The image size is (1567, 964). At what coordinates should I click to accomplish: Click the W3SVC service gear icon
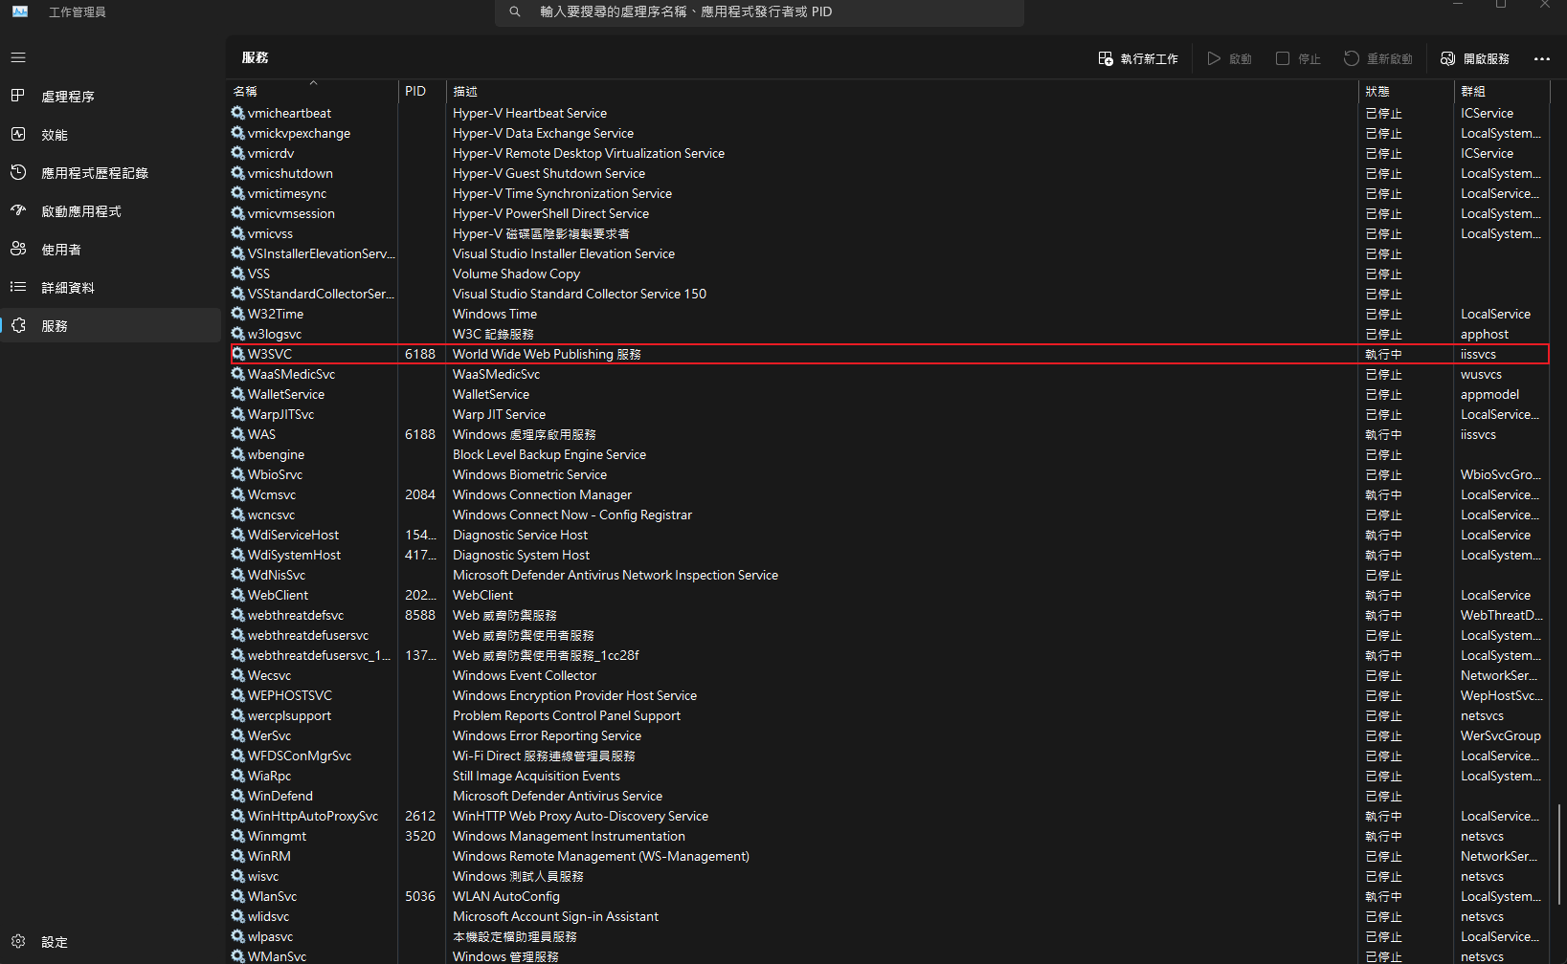tap(238, 354)
